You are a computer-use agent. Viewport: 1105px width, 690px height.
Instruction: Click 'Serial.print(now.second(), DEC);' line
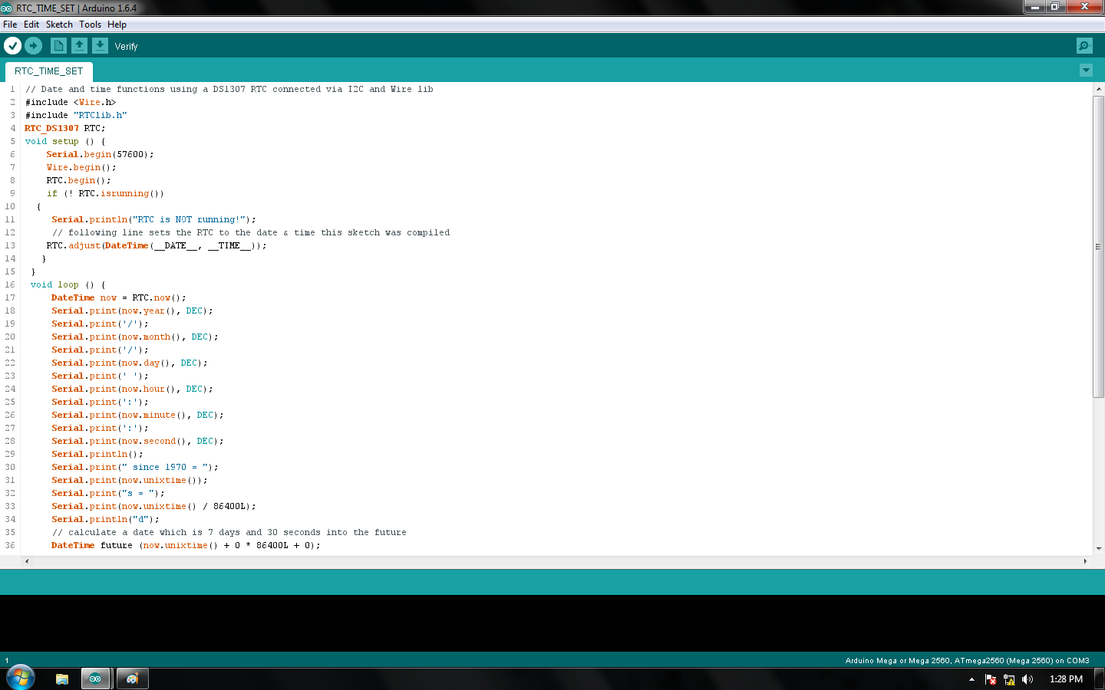(137, 441)
